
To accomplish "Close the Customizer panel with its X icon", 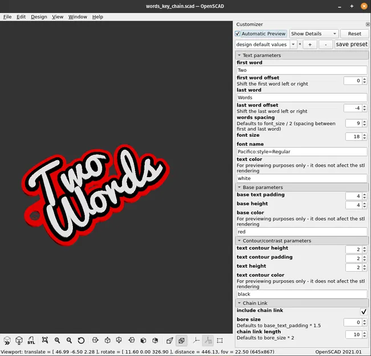I will [368, 24].
